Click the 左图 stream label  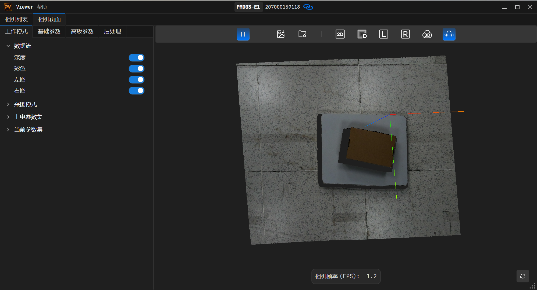point(20,80)
